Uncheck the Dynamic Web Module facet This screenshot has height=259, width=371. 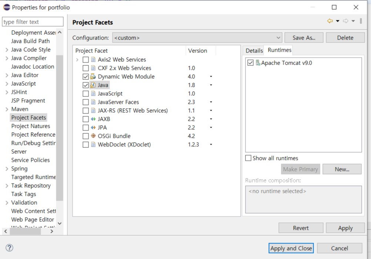86,77
